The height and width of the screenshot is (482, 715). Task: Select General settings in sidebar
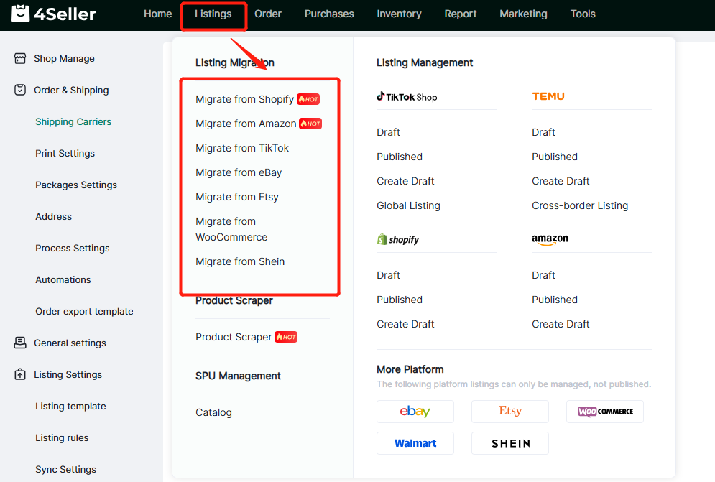point(70,343)
